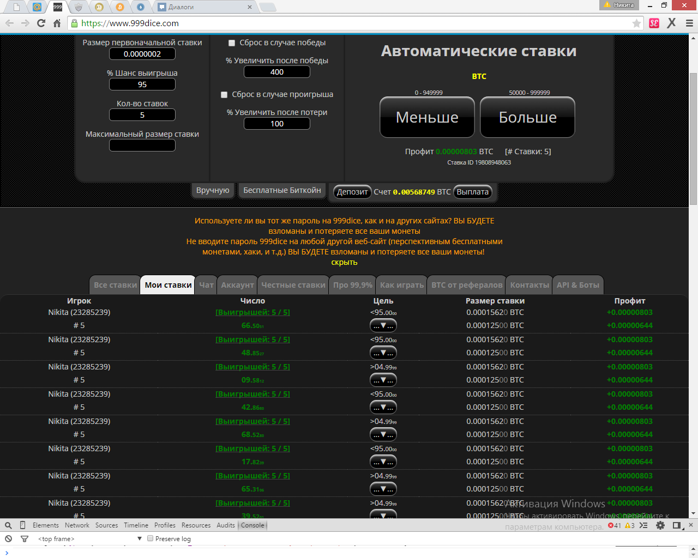Toggle DevTools device mode icon

22,525
